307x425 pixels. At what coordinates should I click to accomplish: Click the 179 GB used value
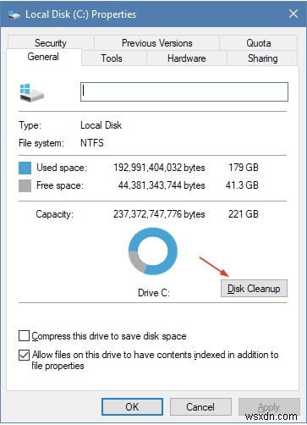click(x=244, y=168)
